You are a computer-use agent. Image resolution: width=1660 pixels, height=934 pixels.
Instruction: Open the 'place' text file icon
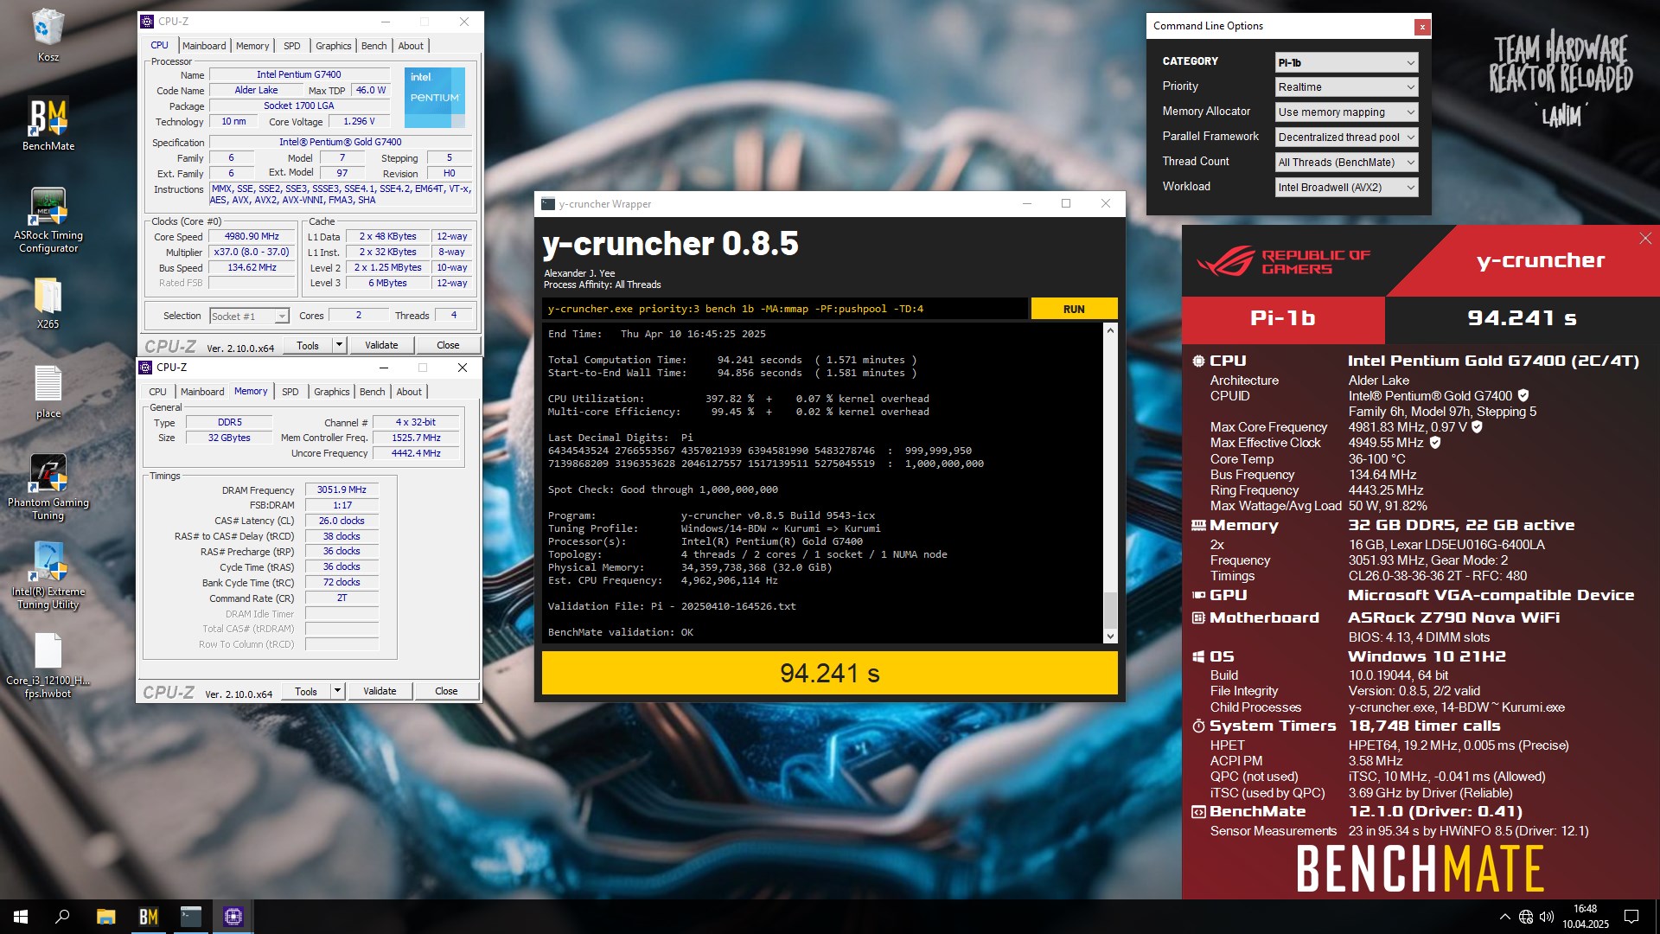pos(48,392)
